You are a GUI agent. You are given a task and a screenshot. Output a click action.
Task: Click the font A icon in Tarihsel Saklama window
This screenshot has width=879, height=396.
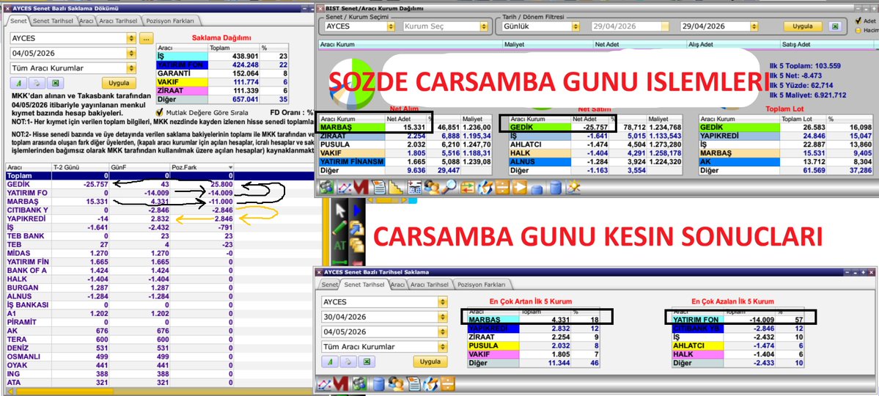pyautogui.click(x=329, y=362)
